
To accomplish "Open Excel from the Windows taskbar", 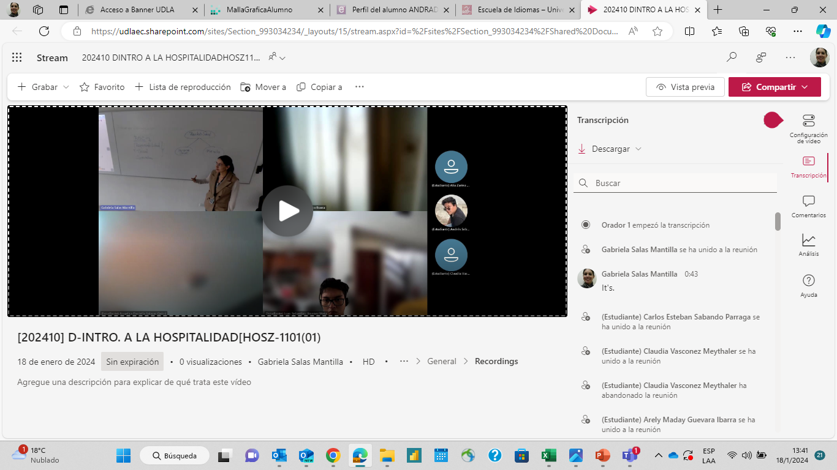I will point(548,456).
